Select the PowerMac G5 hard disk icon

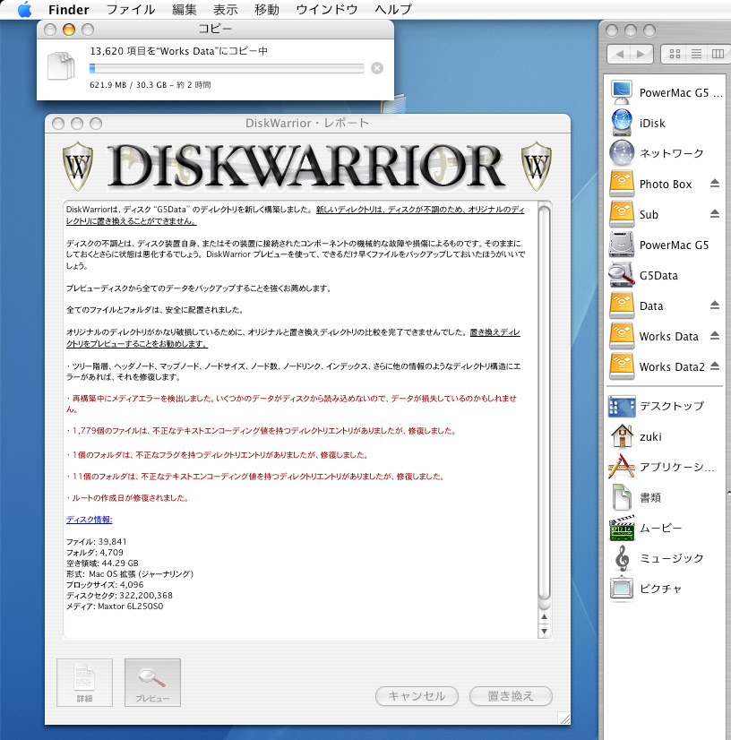click(x=622, y=245)
